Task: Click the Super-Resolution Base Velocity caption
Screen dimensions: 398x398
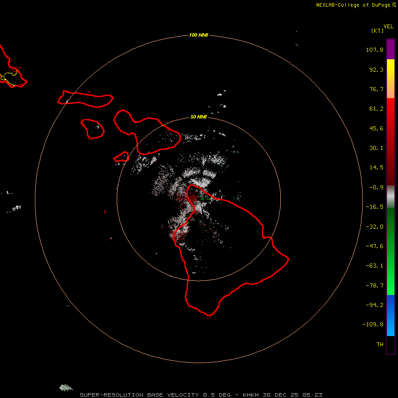Action: [x=201, y=395]
